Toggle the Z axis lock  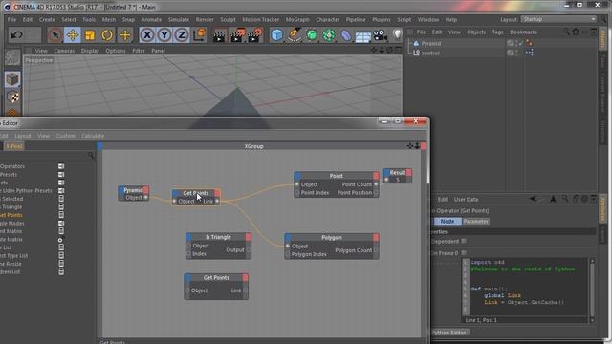click(x=181, y=35)
